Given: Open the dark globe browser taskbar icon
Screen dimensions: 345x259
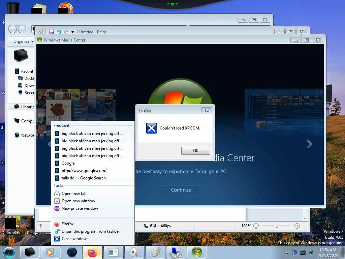Looking at the screenshot, I should (x=72, y=252).
